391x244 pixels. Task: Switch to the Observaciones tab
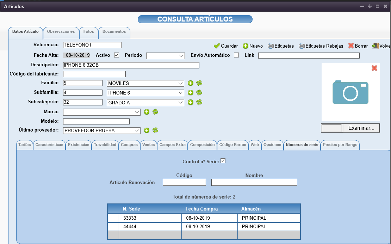coord(61,32)
